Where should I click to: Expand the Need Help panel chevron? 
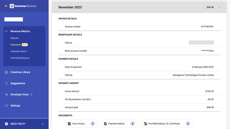[x=43, y=124]
